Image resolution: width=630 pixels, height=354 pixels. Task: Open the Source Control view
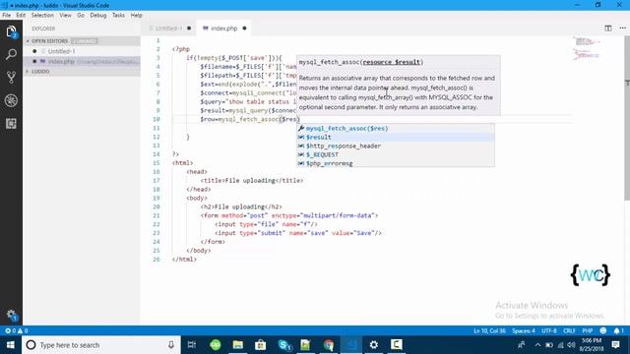pos(11,78)
